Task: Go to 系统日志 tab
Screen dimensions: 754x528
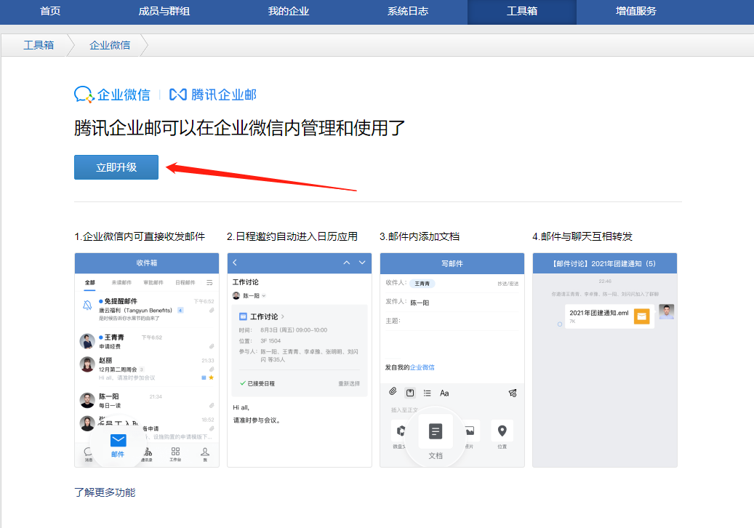Action: click(x=408, y=12)
